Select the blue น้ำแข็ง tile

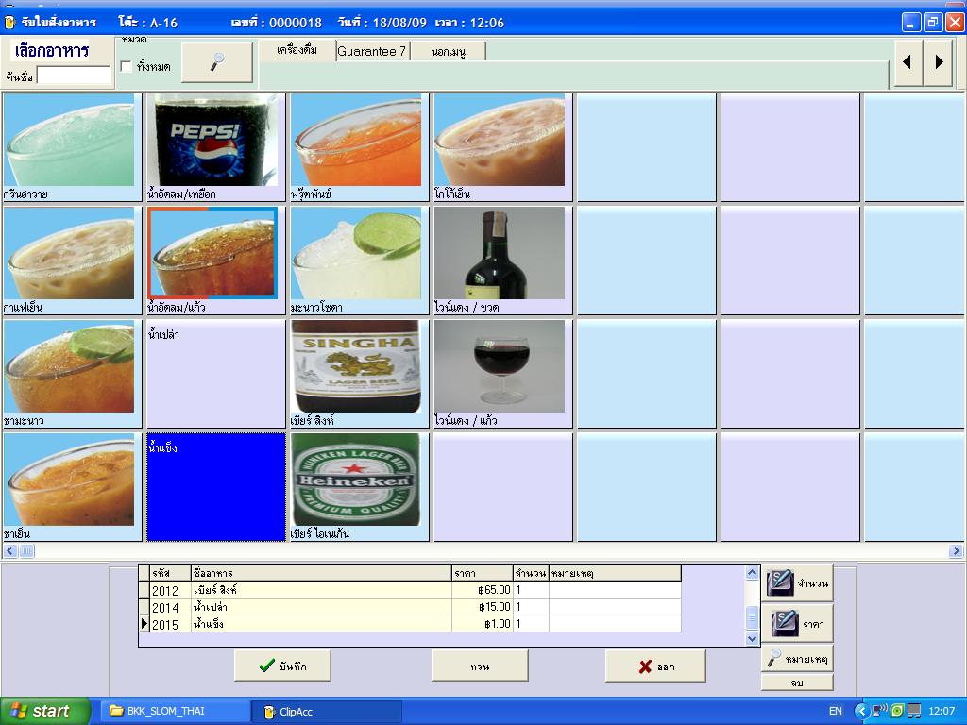point(215,487)
